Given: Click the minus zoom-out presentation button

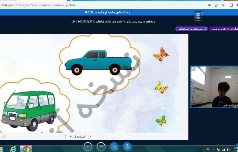Looking at the screenshot, I should click(x=3, y=136).
